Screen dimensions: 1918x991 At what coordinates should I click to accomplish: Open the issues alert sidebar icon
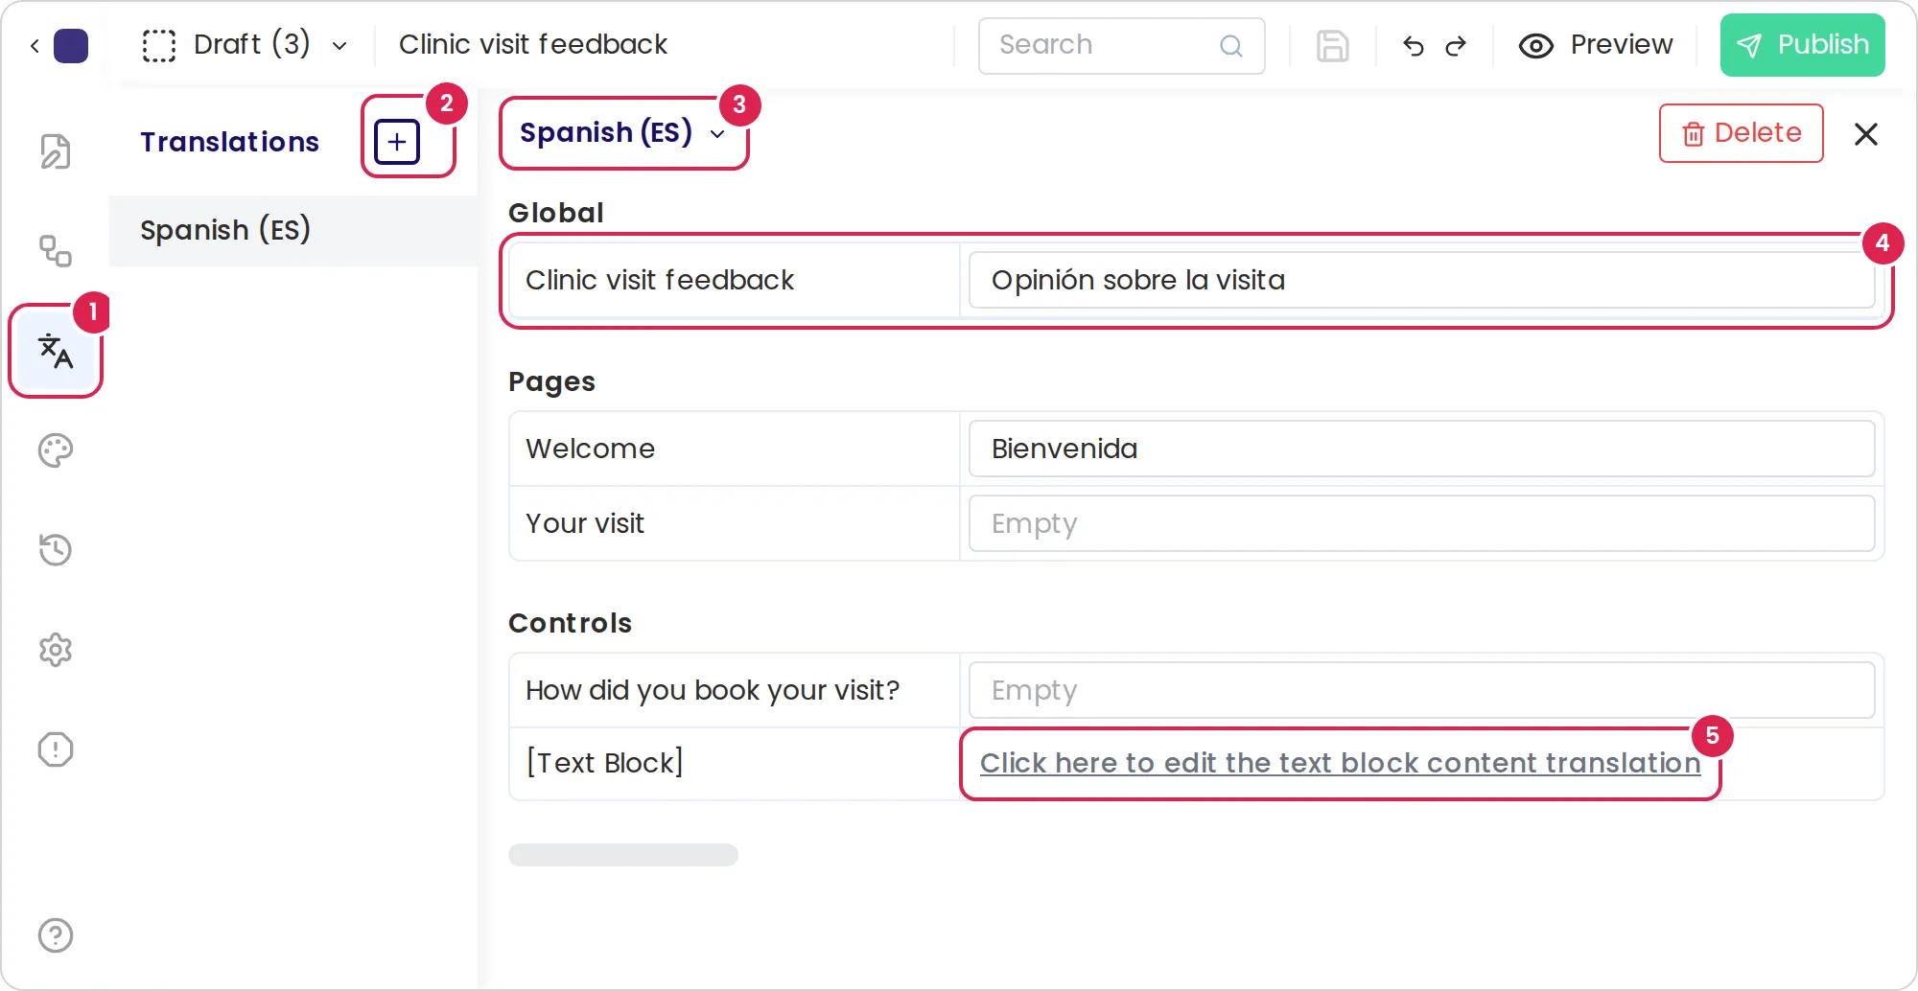(x=56, y=749)
